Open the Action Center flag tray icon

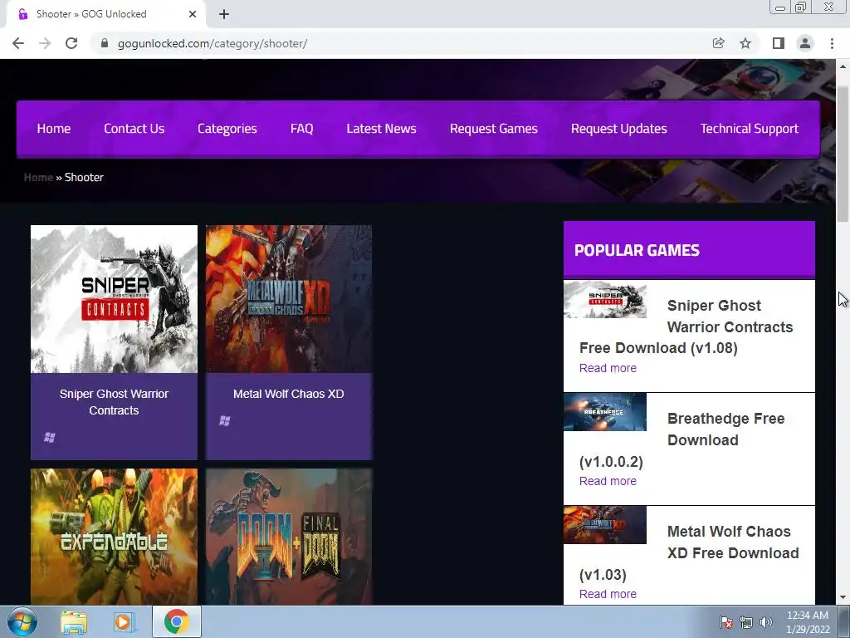pos(725,622)
